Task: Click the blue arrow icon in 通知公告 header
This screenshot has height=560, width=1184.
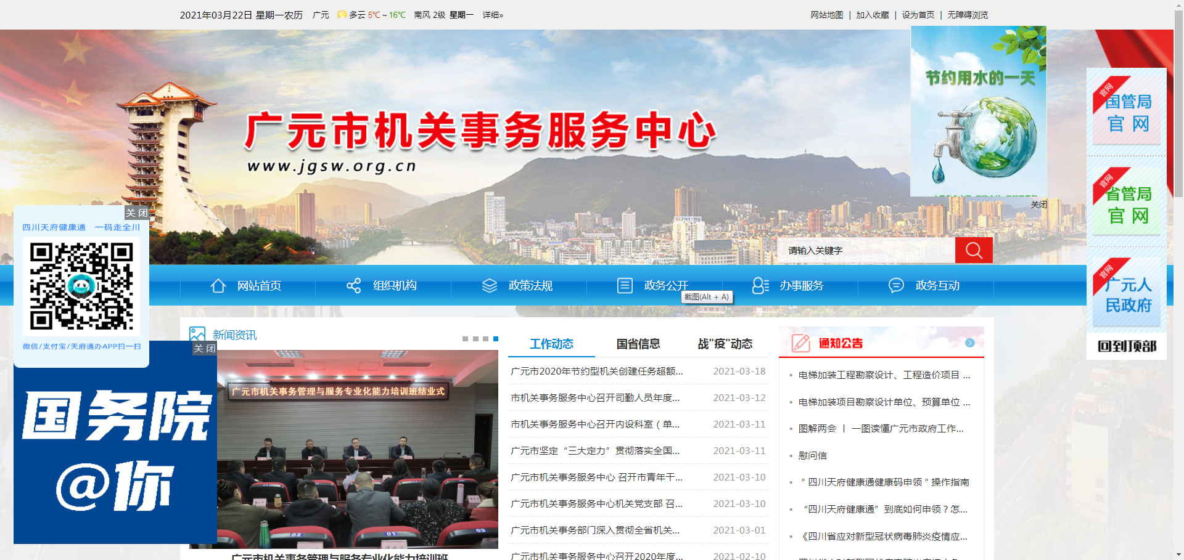Action: [x=970, y=343]
